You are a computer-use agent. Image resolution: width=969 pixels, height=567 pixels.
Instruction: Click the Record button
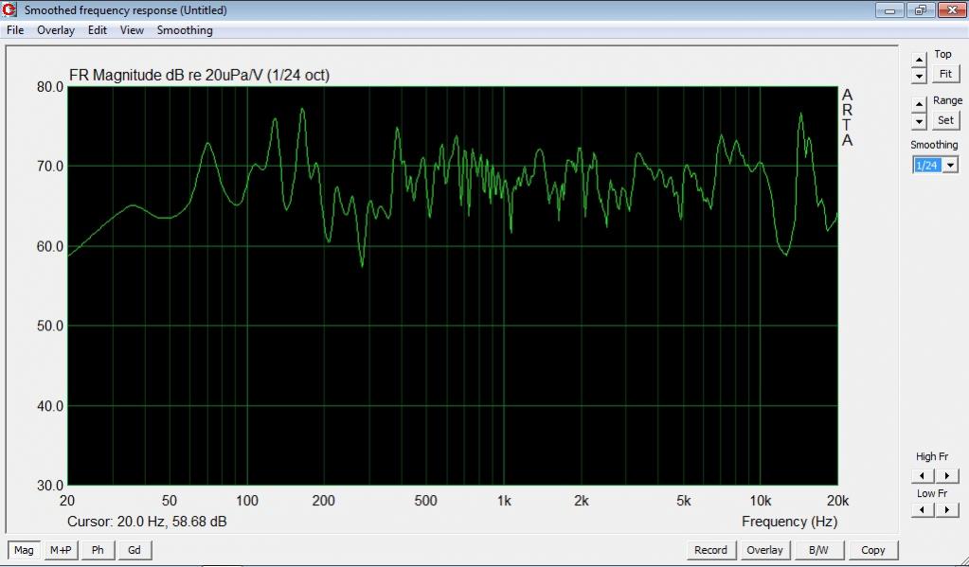pos(710,550)
